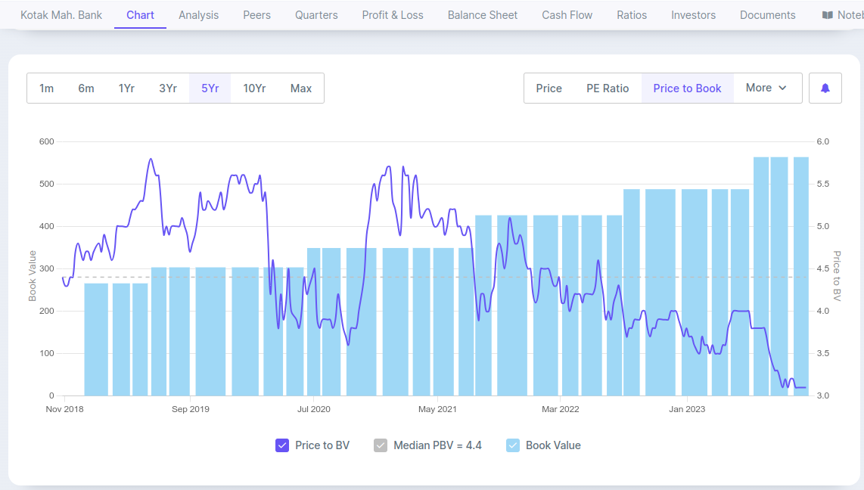Switch chart to Price view

tap(549, 88)
